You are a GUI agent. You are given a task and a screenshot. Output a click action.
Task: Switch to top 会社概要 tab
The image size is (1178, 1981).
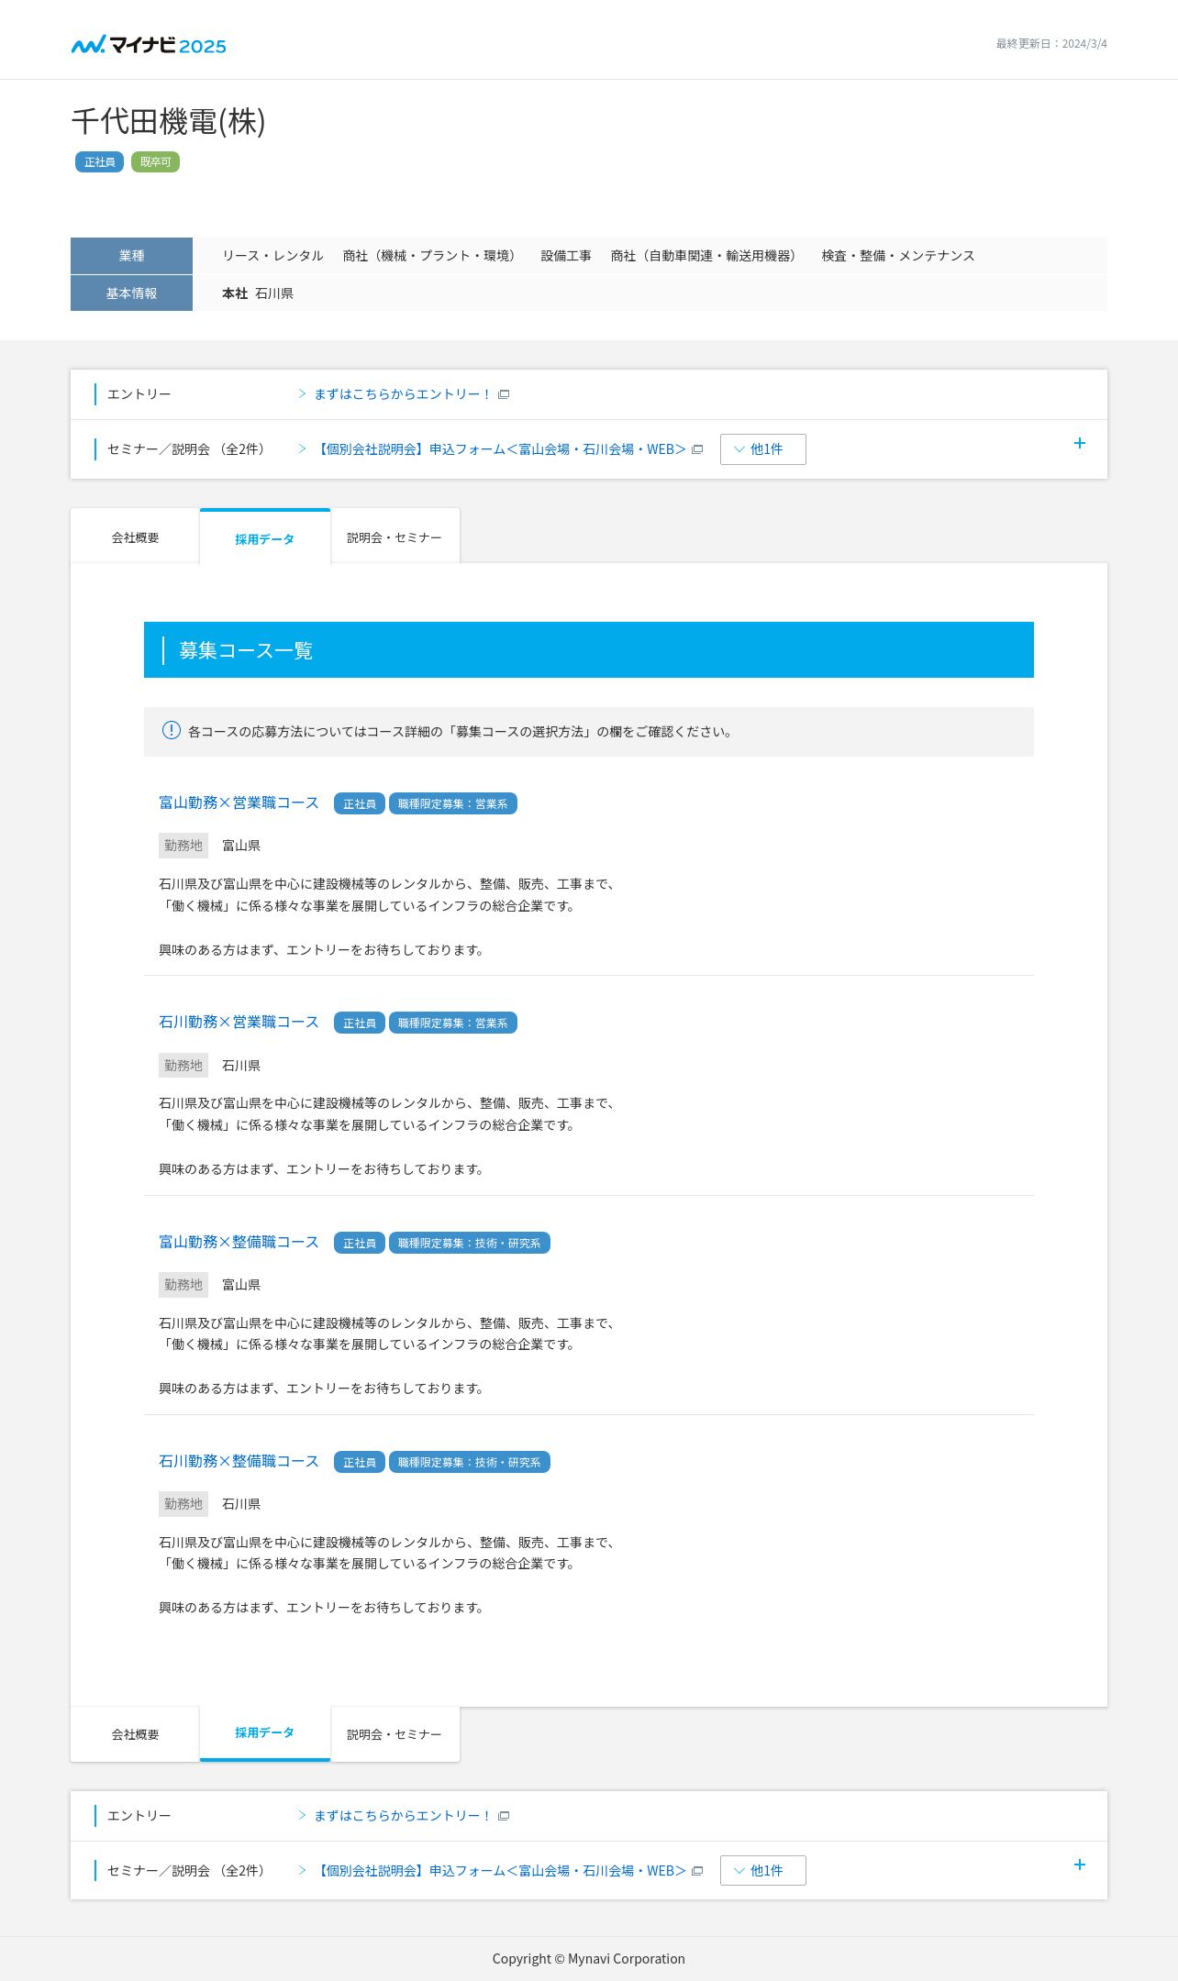pyautogui.click(x=135, y=537)
